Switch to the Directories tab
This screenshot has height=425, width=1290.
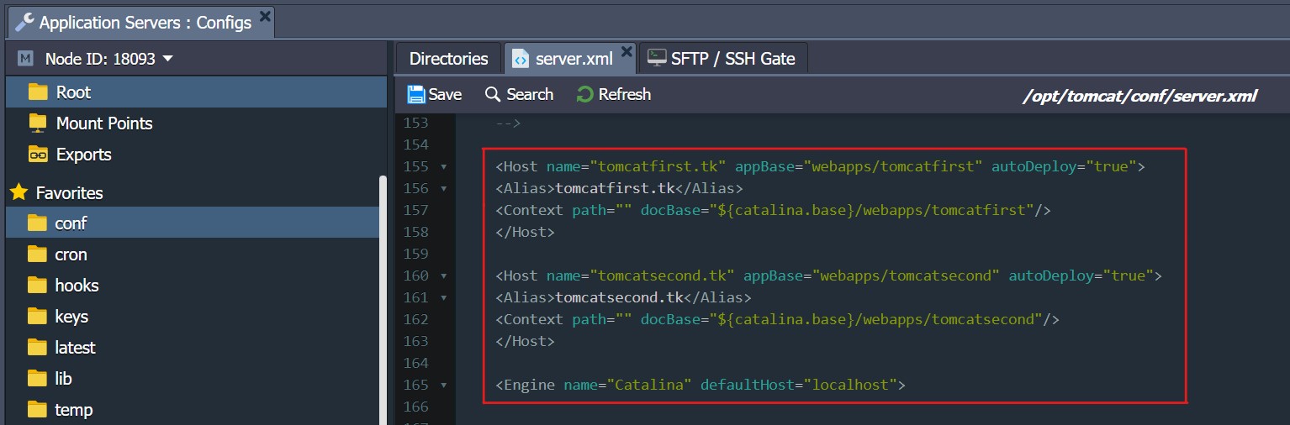pos(448,59)
